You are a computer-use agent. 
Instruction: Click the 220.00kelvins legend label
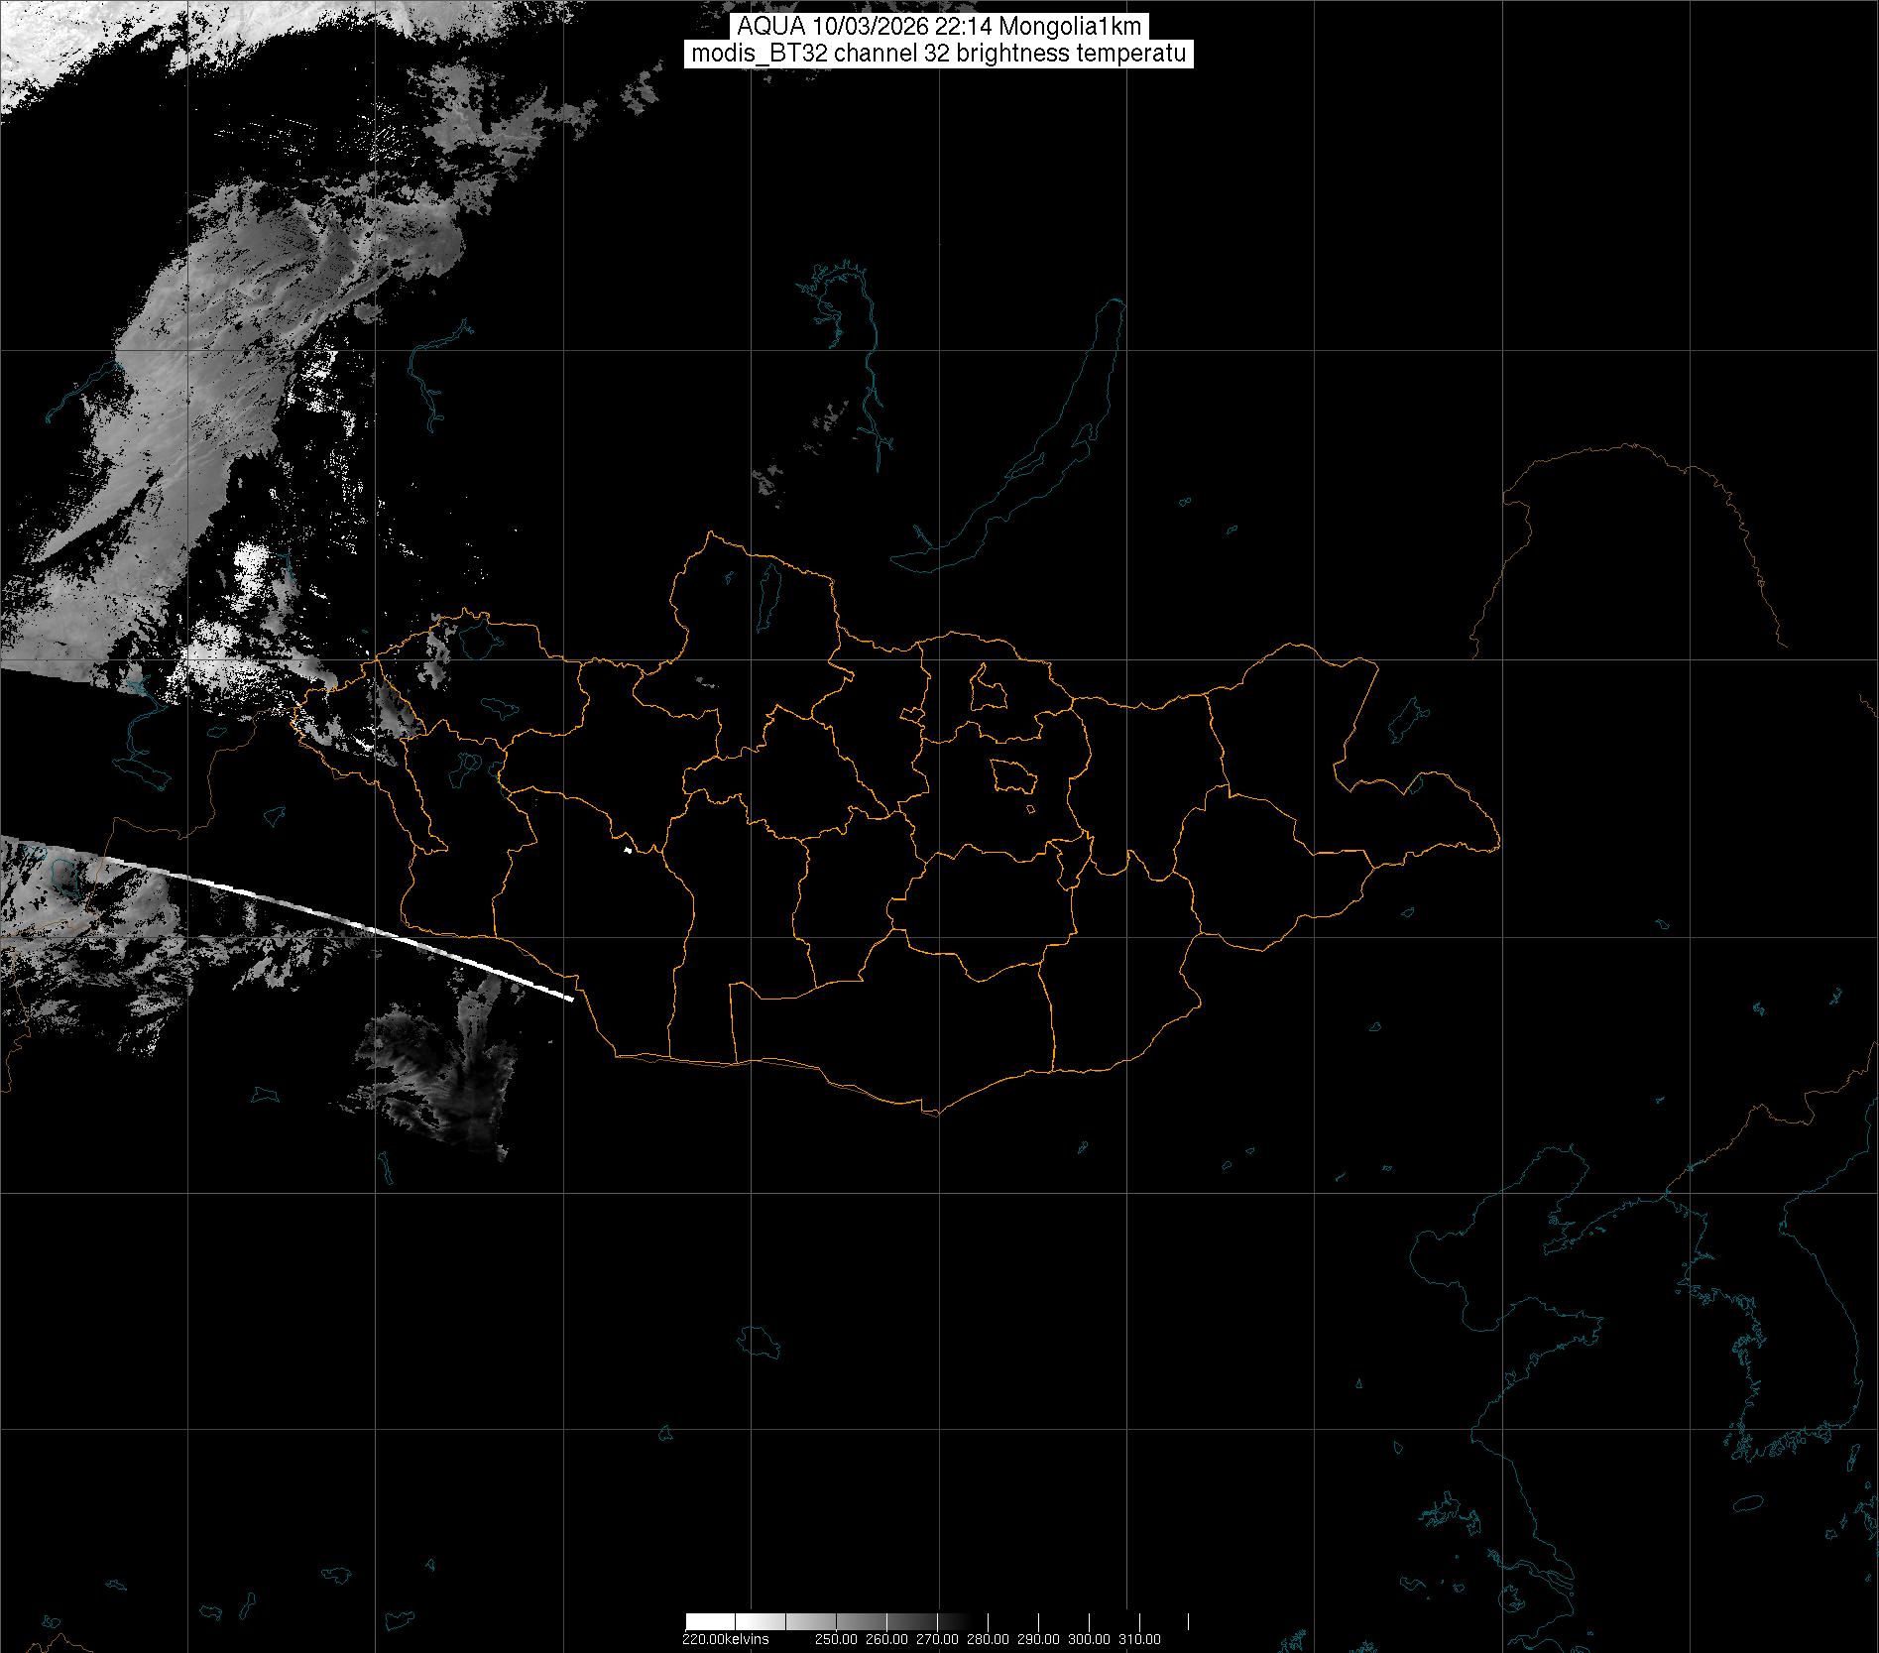725,1639
